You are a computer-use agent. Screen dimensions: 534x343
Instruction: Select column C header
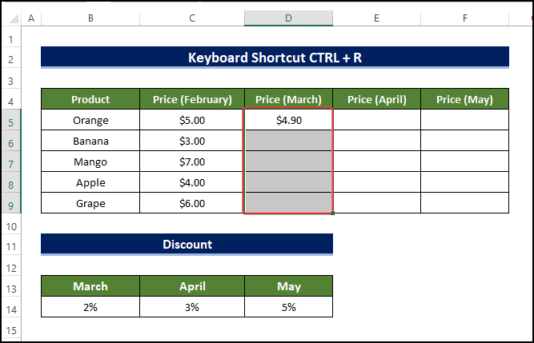[192, 18]
